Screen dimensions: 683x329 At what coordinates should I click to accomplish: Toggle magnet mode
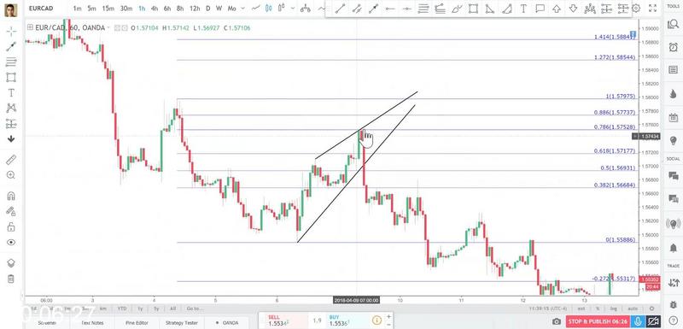[11, 196]
